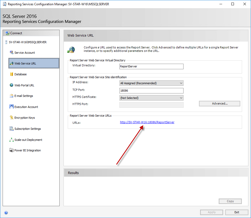Click the 'Web Service URL' panel heading

coord(81,36)
